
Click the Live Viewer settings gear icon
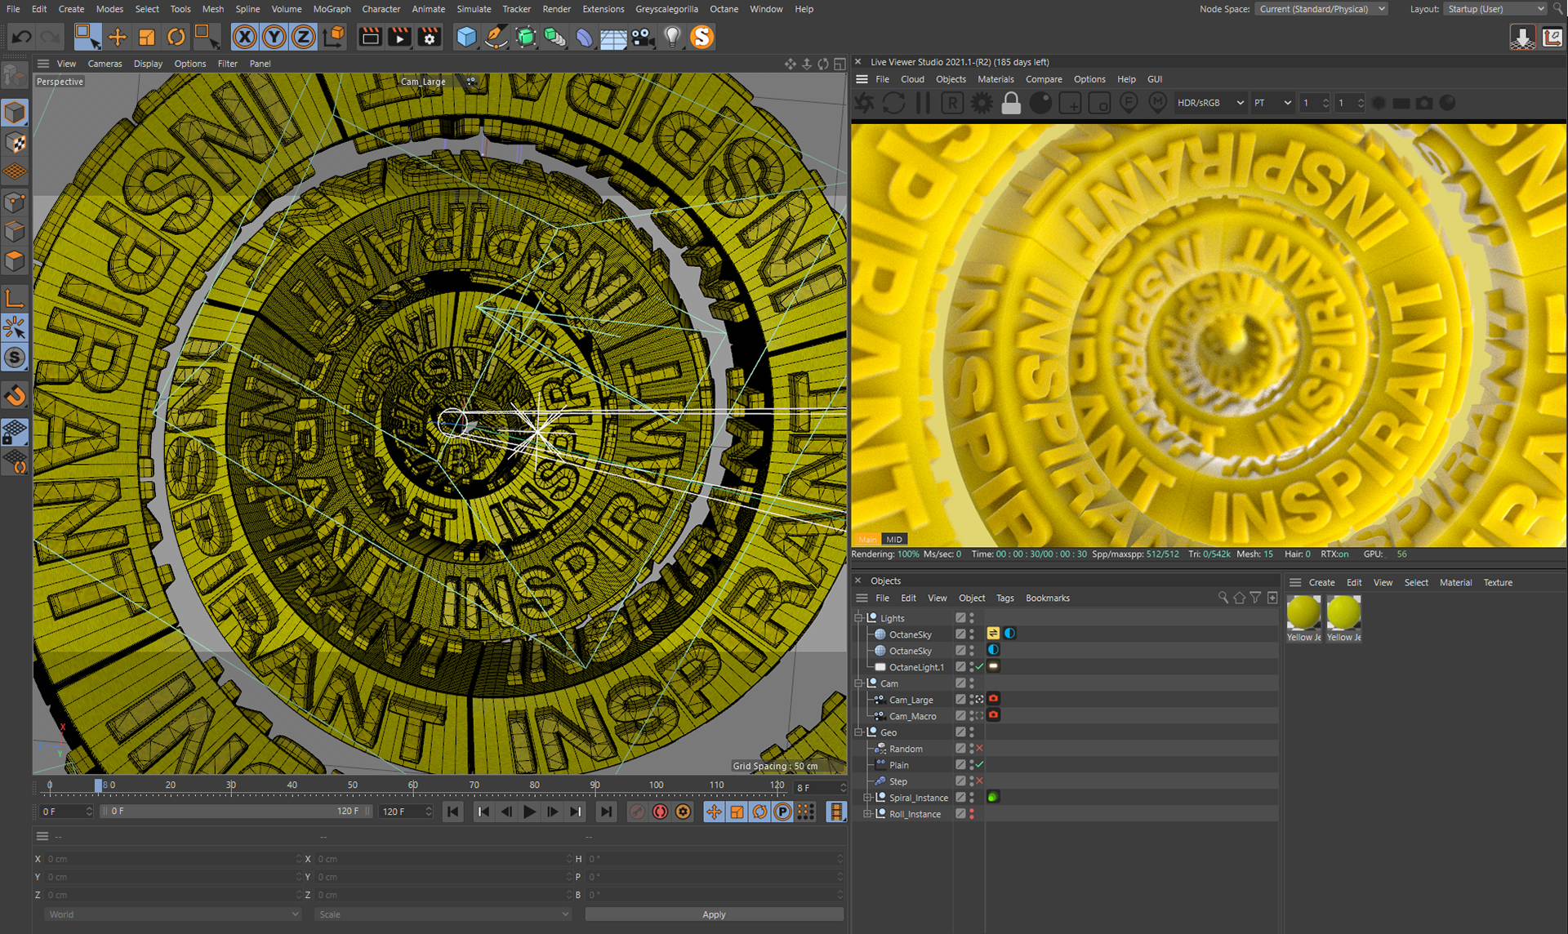pyautogui.click(x=982, y=103)
